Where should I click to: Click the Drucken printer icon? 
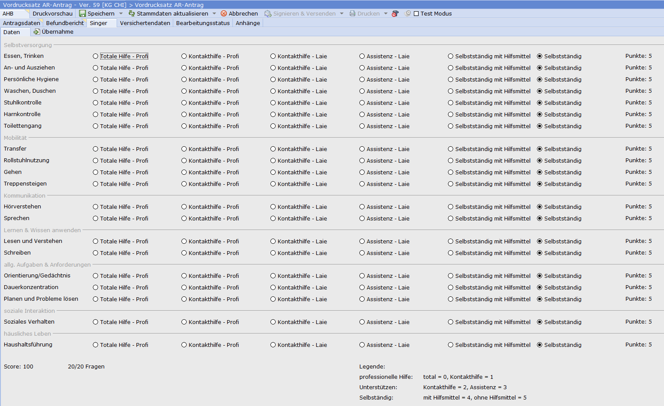(353, 14)
